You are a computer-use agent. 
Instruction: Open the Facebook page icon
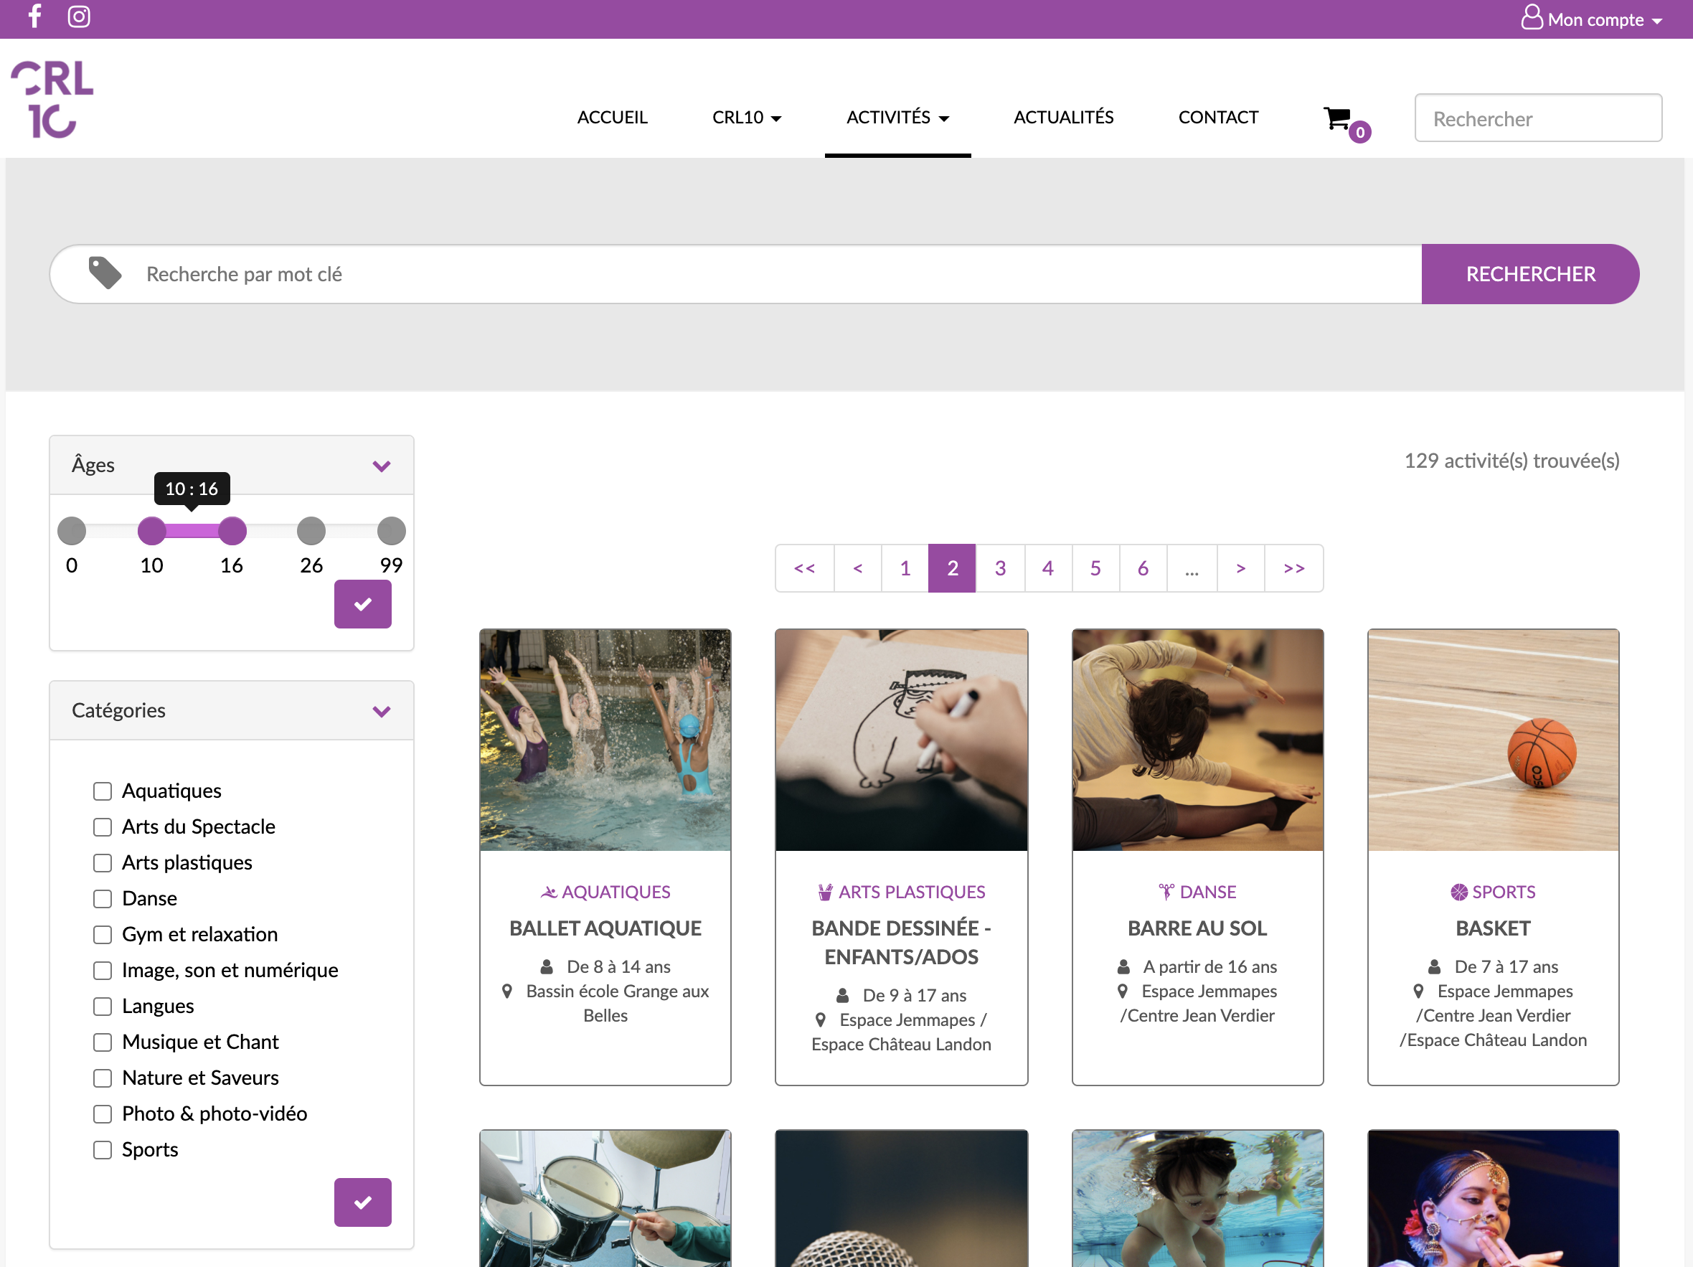point(34,16)
